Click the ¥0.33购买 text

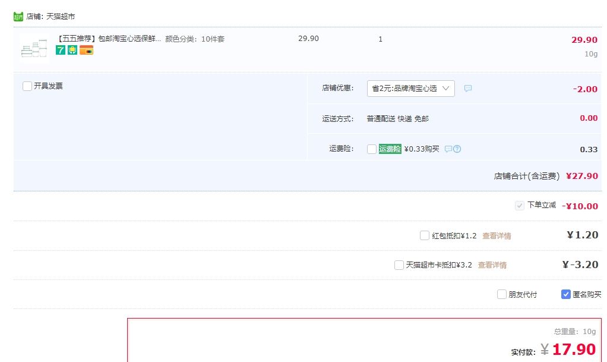422,149
